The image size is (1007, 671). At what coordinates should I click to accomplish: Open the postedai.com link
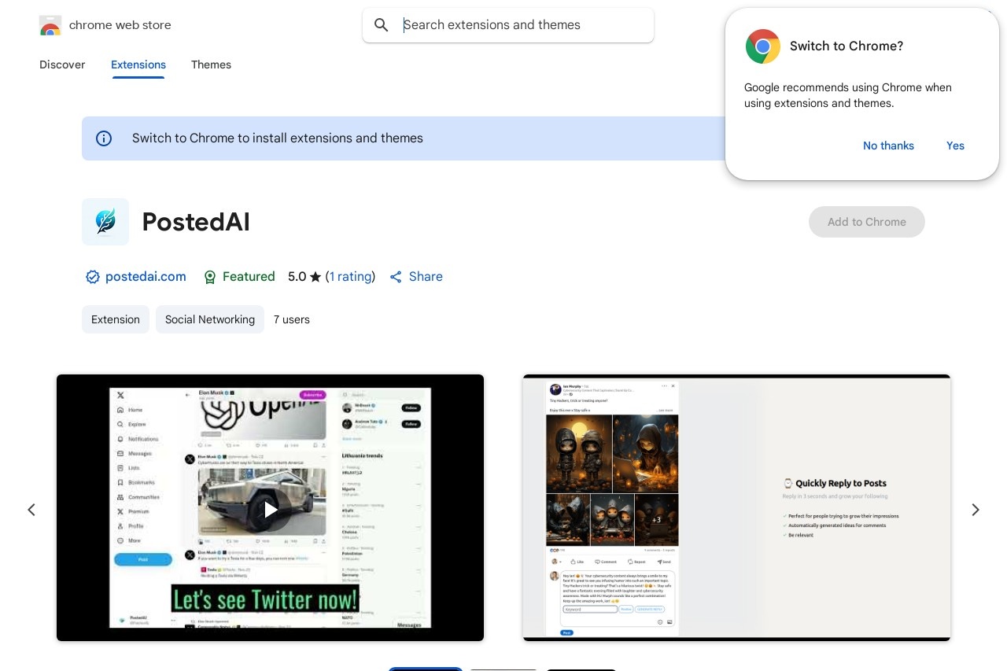click(x=146, y=277)
